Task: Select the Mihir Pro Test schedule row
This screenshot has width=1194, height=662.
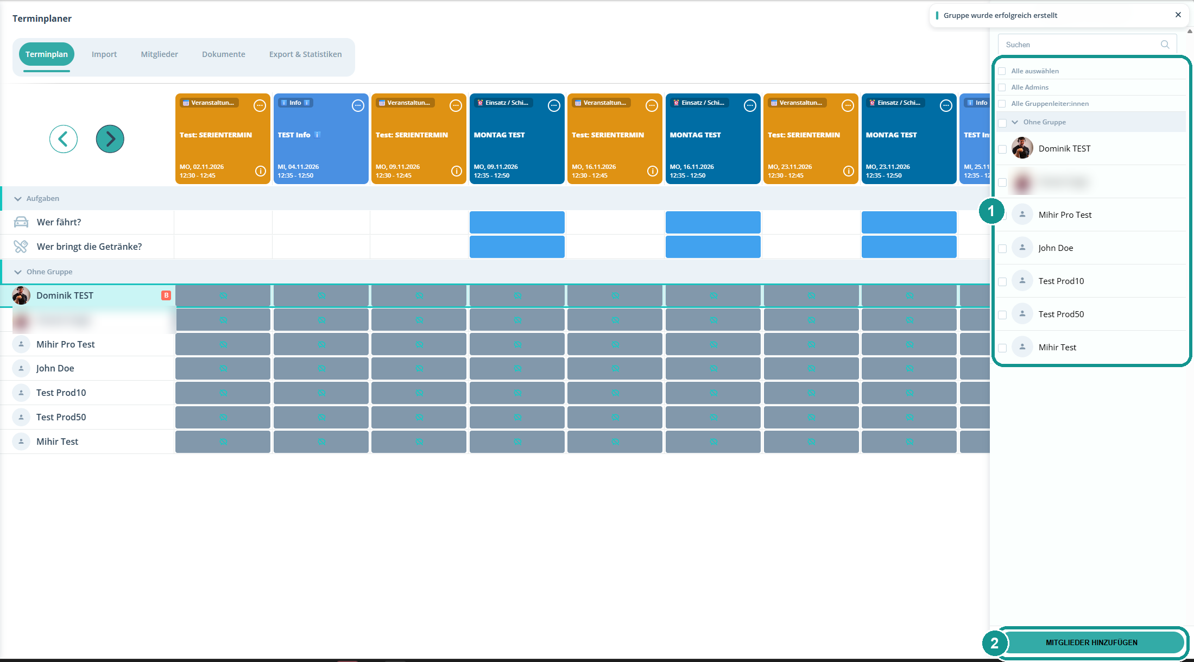Action: click(87, 344)
